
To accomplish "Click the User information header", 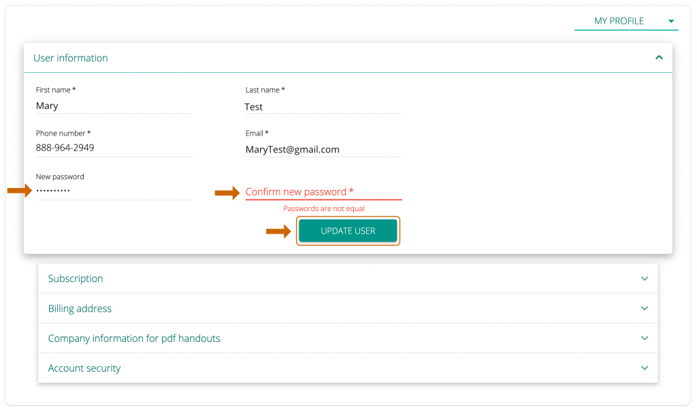I will point(70,58).
